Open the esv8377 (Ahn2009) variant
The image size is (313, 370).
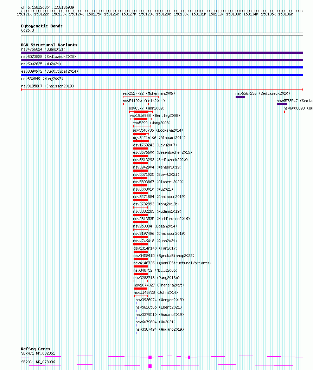pyautogui.click(x=147, y=108)
